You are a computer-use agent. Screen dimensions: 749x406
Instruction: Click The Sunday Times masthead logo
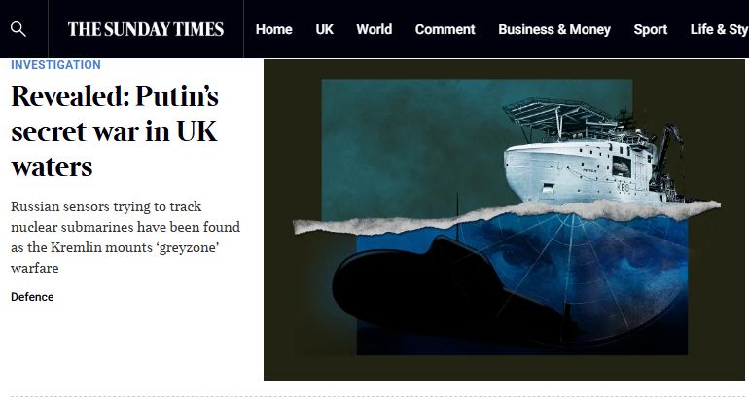(x=146, y=29)
